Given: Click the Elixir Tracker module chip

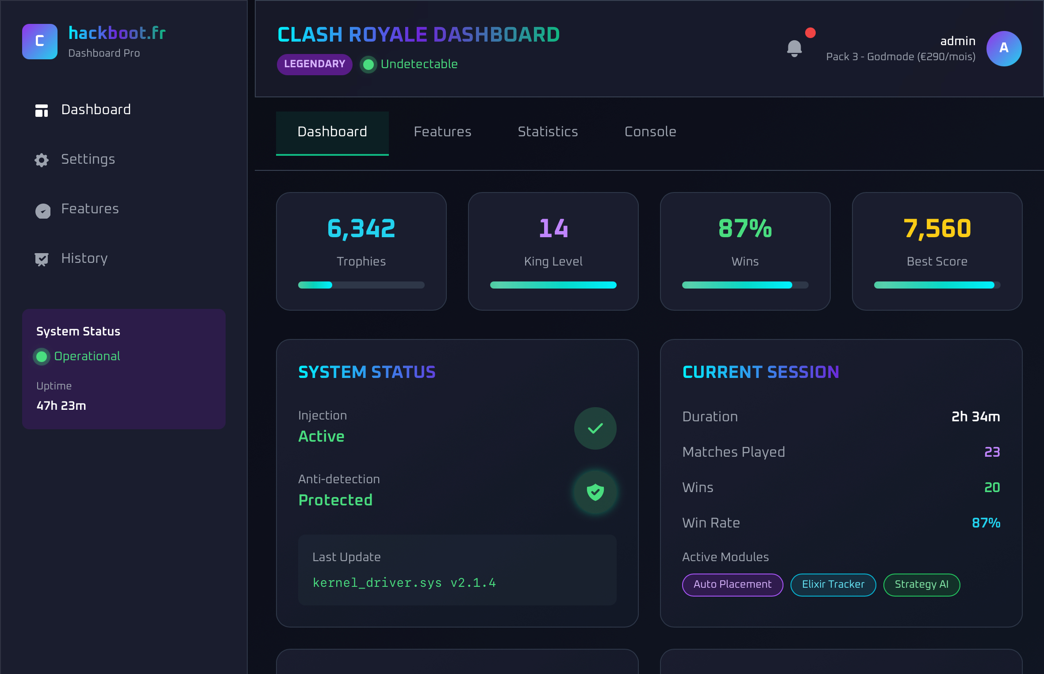Looking at the screenshot, I should click(833, 585).
